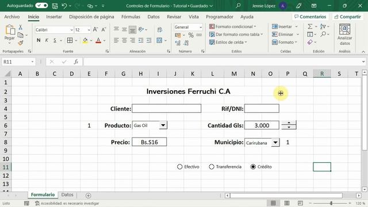Toggle the Autoguardado switch
This screenshot has height=207, width=368.
coord(41,6)
